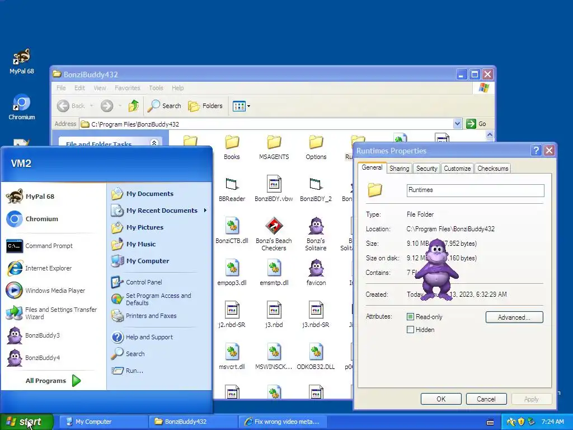The width and height of the screenshot is (573, 430).
Task: Open My Computer from Start menu
Action: coord(140,261)
